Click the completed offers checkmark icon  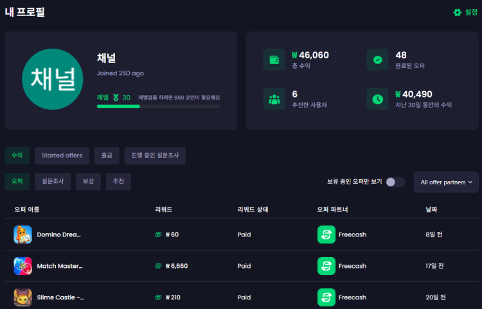pos(377,60)
